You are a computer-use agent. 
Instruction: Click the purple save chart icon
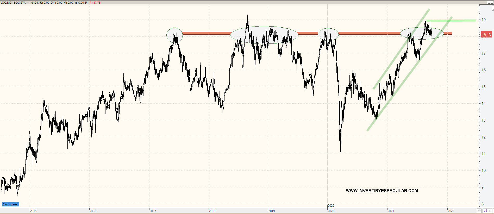[x=485, y=211]
